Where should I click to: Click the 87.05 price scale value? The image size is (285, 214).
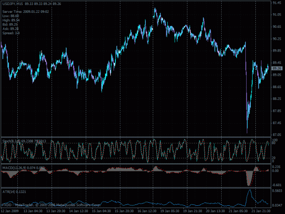pos(277,135)
